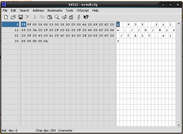The height and width of the screenshot is (134, 183).
Task: Click address label 11
Action: coord(10,30)
